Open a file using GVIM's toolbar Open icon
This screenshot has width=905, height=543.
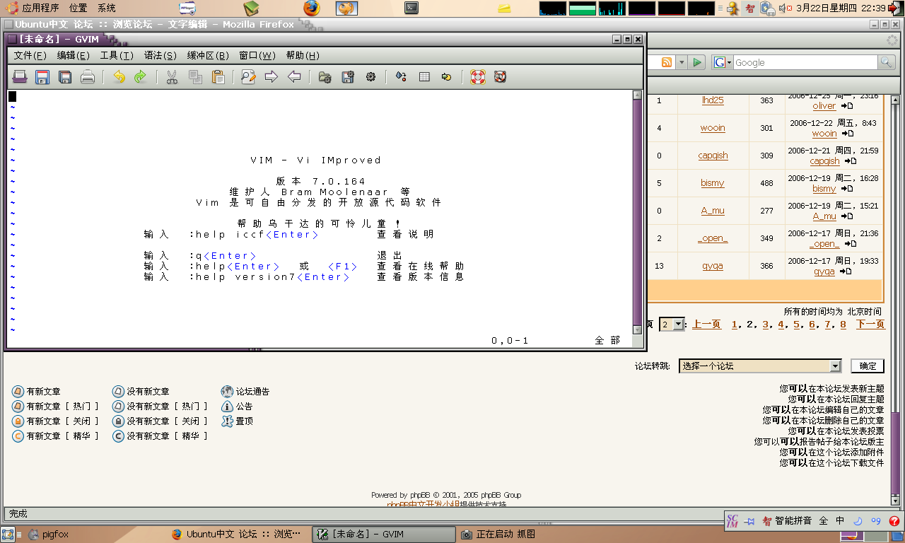20,77
